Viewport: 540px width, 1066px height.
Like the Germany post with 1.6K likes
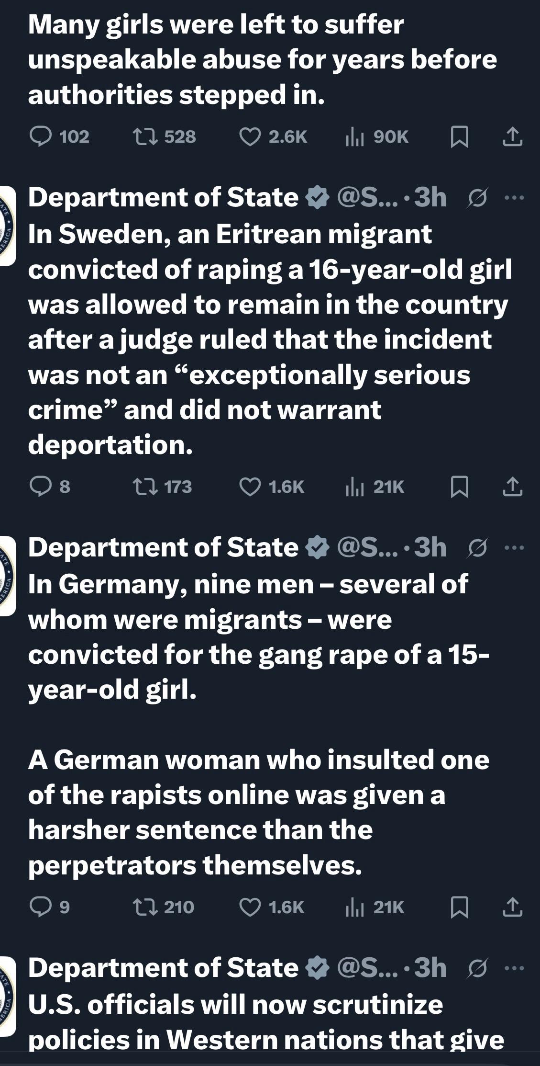[x=250, y=907]
